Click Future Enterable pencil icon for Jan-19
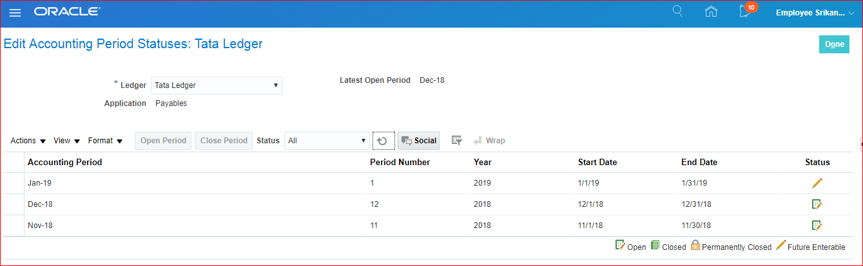Screen dimensions: 863x266 pyautogui.click(x=817, y=183)
